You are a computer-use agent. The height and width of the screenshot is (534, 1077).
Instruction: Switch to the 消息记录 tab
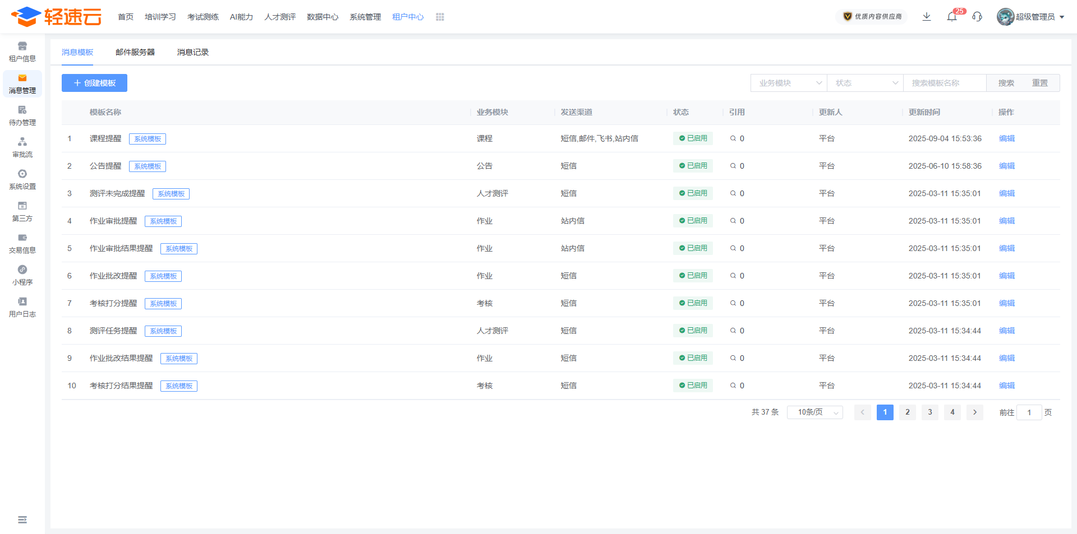(x=193, y=52)
